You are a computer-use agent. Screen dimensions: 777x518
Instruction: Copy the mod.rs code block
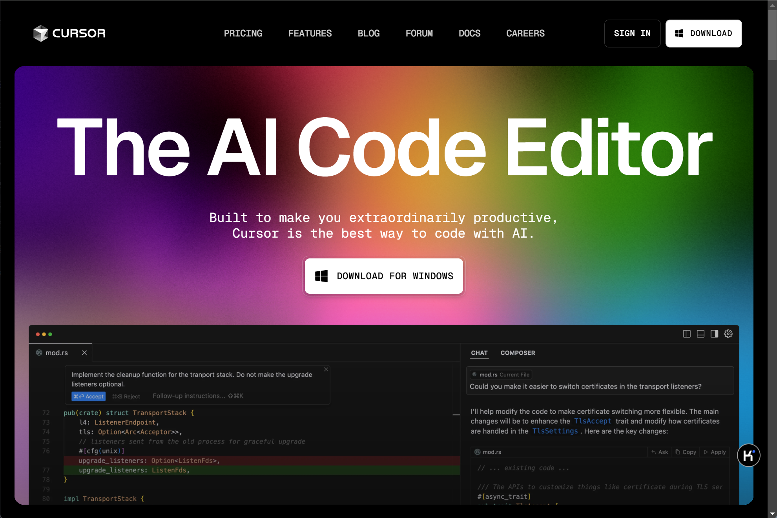(686, 452)
